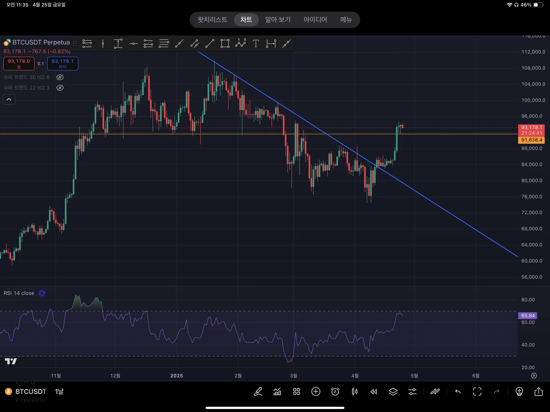Screen dimensions: 550x412
Task: Show the 슈퍼 트렌드 22 hl2 3 indicator
Action: tap(60, 88)
